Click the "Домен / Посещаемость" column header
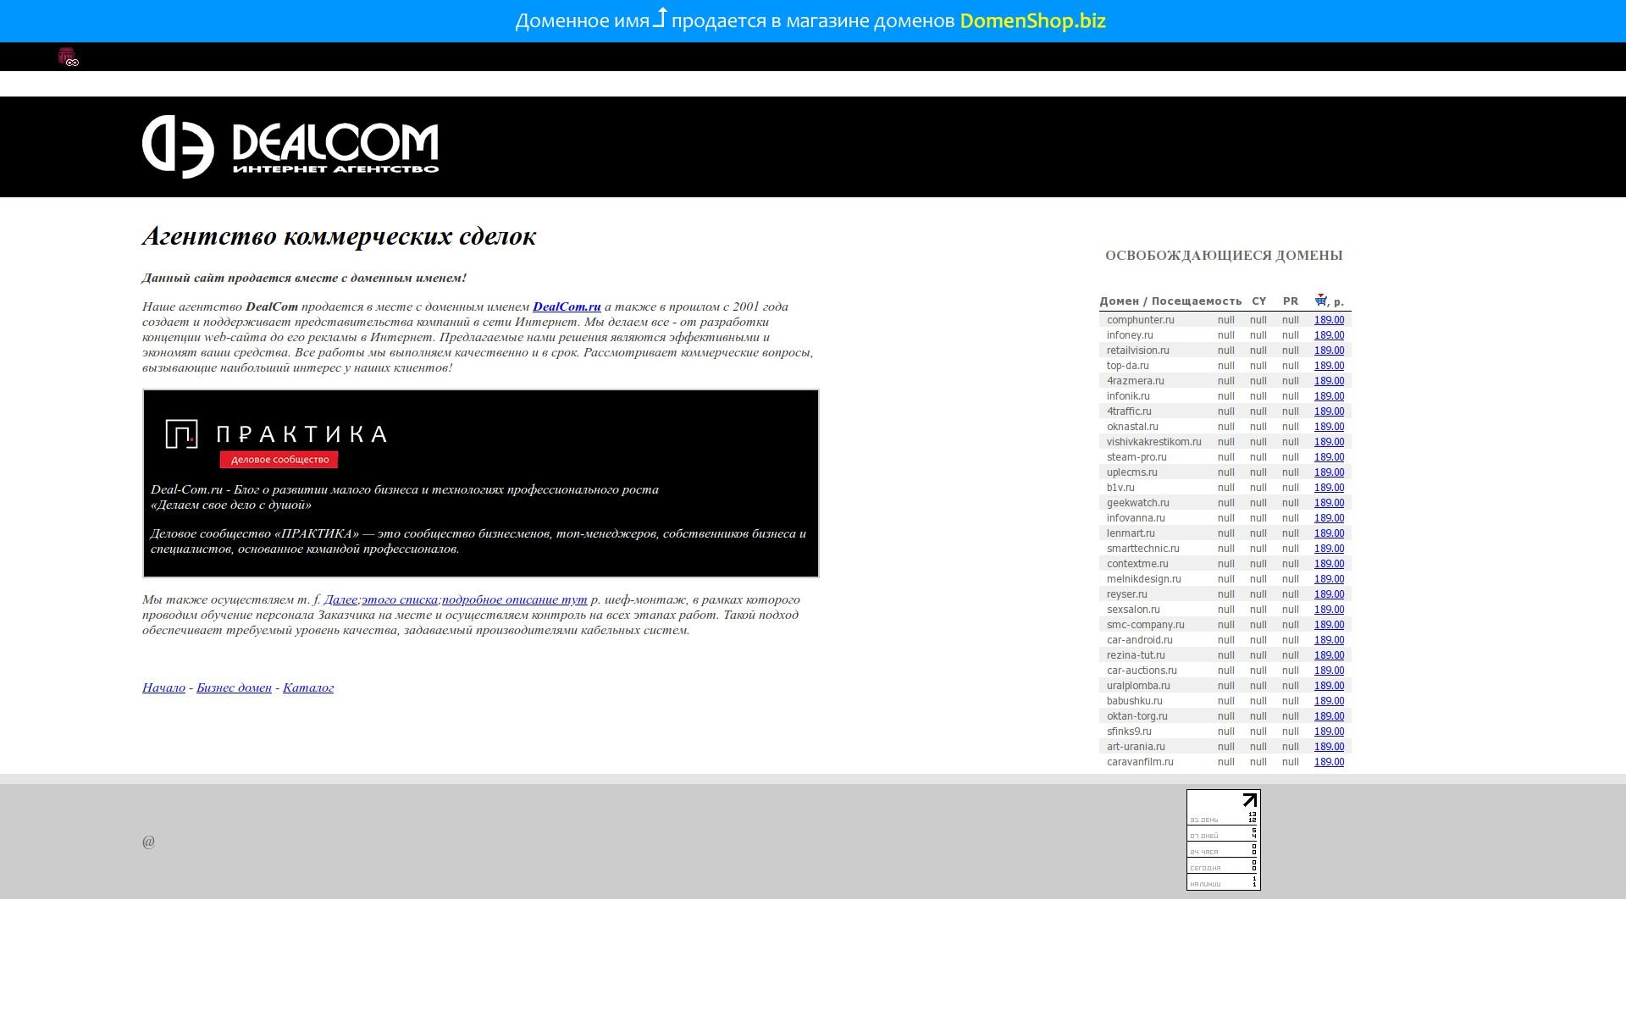Image resolution: width=1626 pixels, height=1016 pixels. pyautogui.click(x=1170, y=301)
